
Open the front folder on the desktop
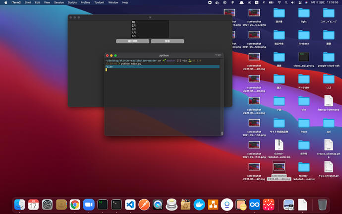pyautogui.click(x=304, y=125)
